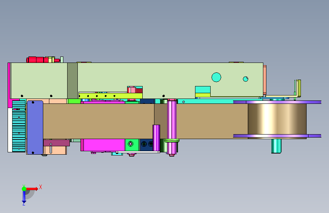Select the dark olive vertical band
The height and width of the screenshot is (213, 329).
click(72, 81)
